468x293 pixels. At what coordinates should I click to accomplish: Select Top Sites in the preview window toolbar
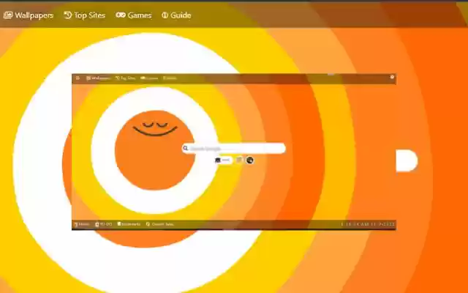tap(125, 78)
